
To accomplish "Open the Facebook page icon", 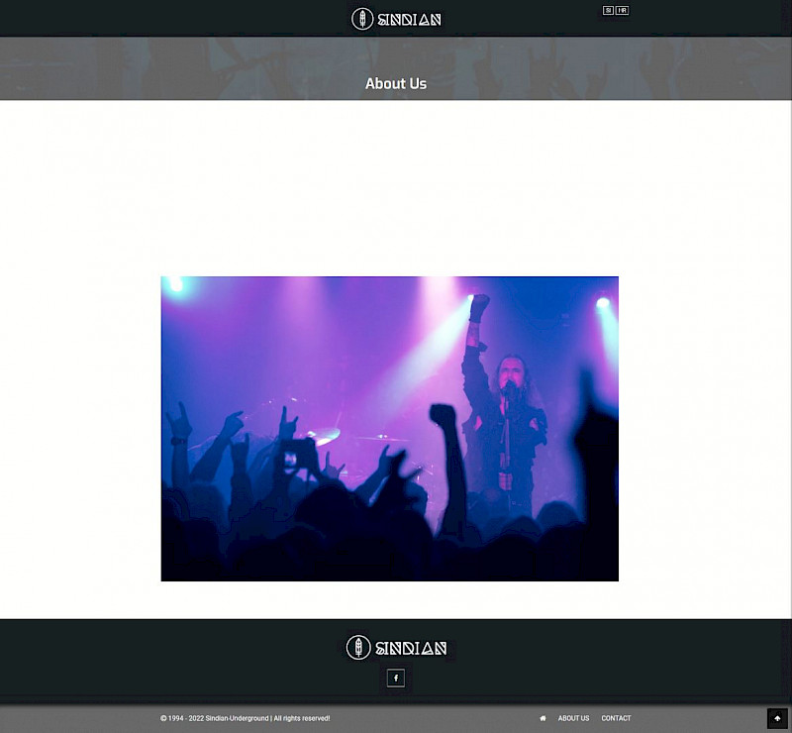I will pyautogui.click(x=396, y=679).
